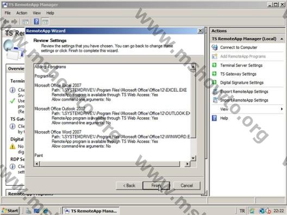Open the Windows Start menu
This screenshot has width=287, height=215.
point(10,211)
